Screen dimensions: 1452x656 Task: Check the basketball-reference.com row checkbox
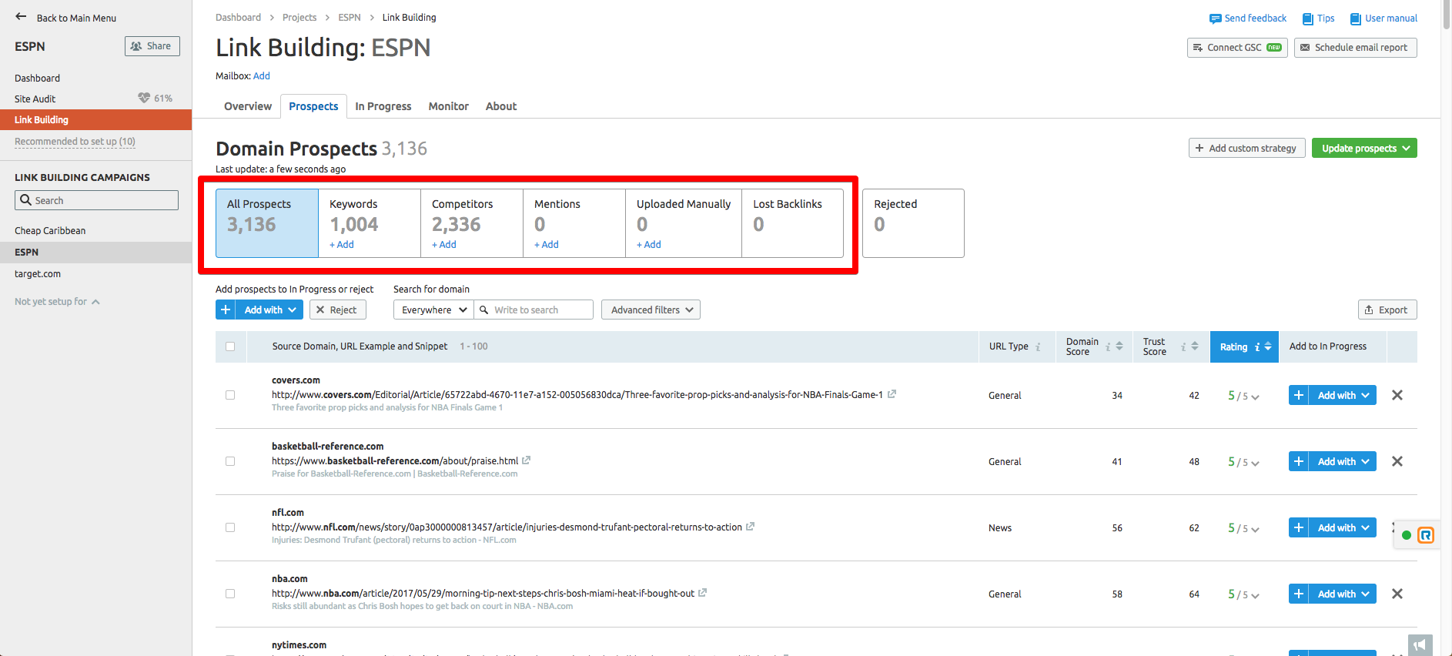pyautogui.click(x=230, y=461)
